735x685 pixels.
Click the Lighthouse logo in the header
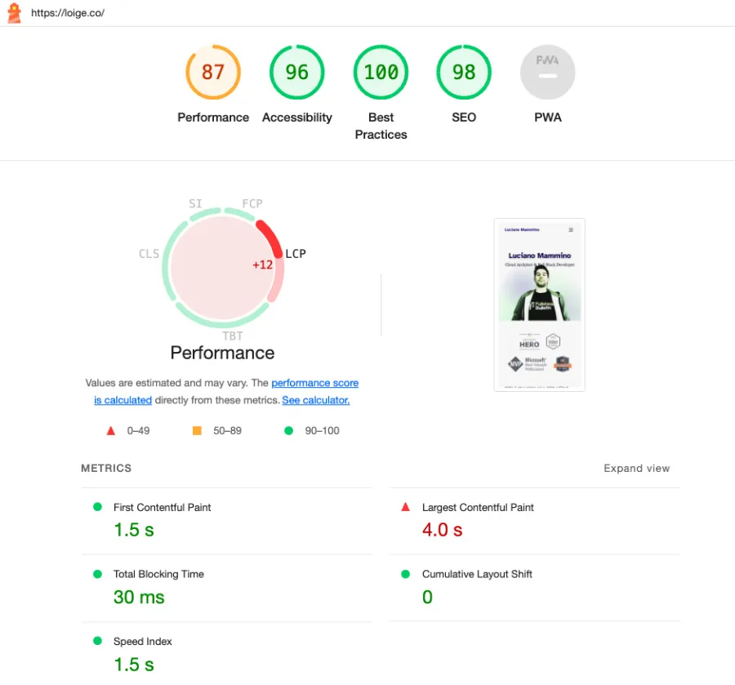point(12,13)
